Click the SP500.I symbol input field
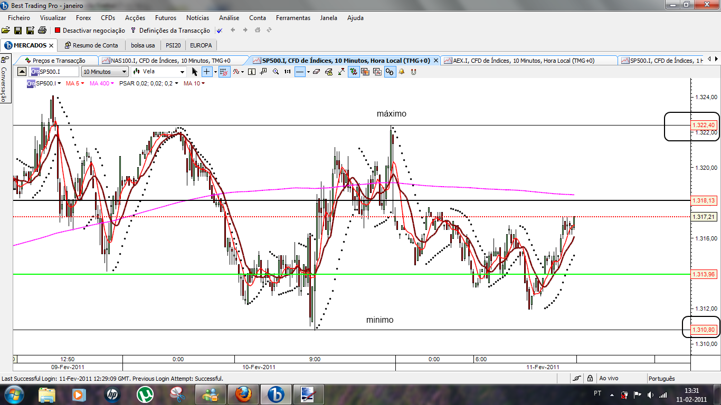The image size is (721, 405). [54, 71]
